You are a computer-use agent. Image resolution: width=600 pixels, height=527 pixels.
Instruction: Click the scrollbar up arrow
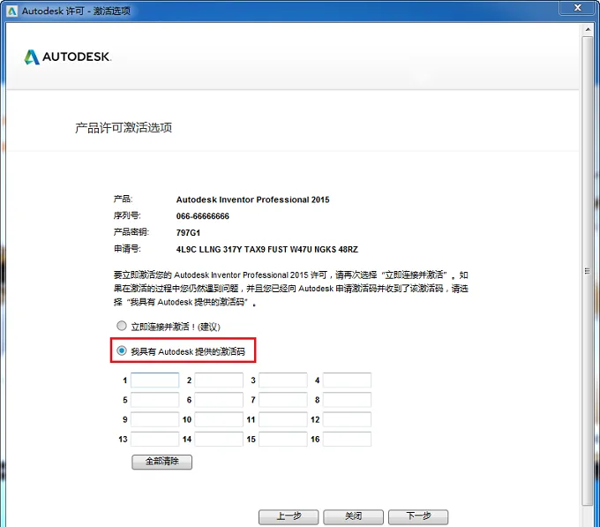pos(588,29)
